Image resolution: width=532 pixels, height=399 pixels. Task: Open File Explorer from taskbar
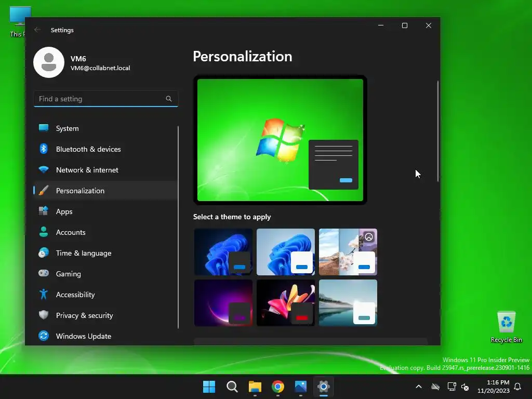point(255,387)
